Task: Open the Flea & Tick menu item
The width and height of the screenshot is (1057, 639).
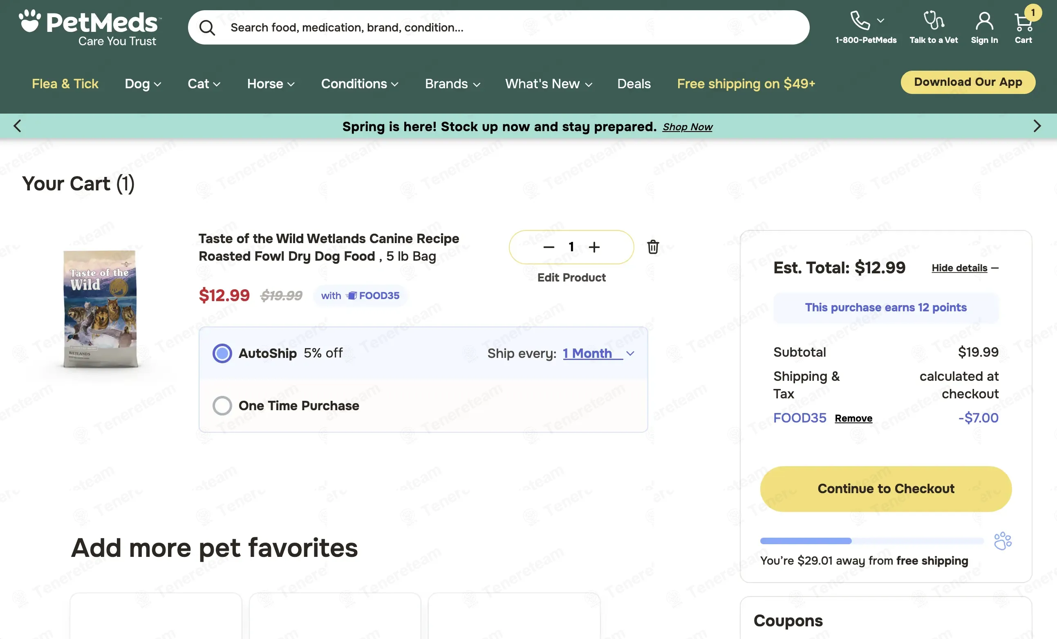Action: 65,84
